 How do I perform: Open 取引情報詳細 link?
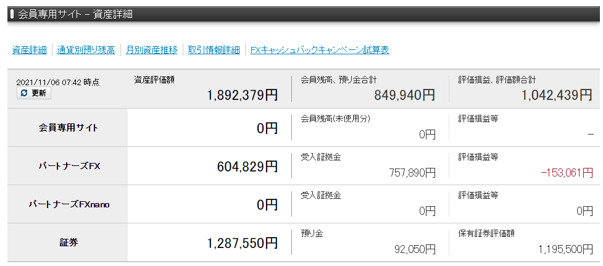coord(214,50)
